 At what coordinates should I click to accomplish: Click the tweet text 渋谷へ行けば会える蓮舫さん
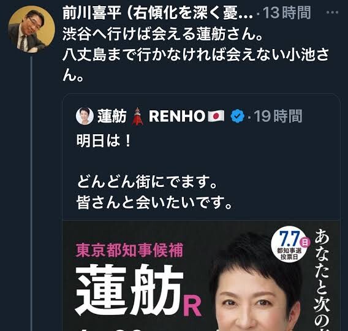point(162,34)
